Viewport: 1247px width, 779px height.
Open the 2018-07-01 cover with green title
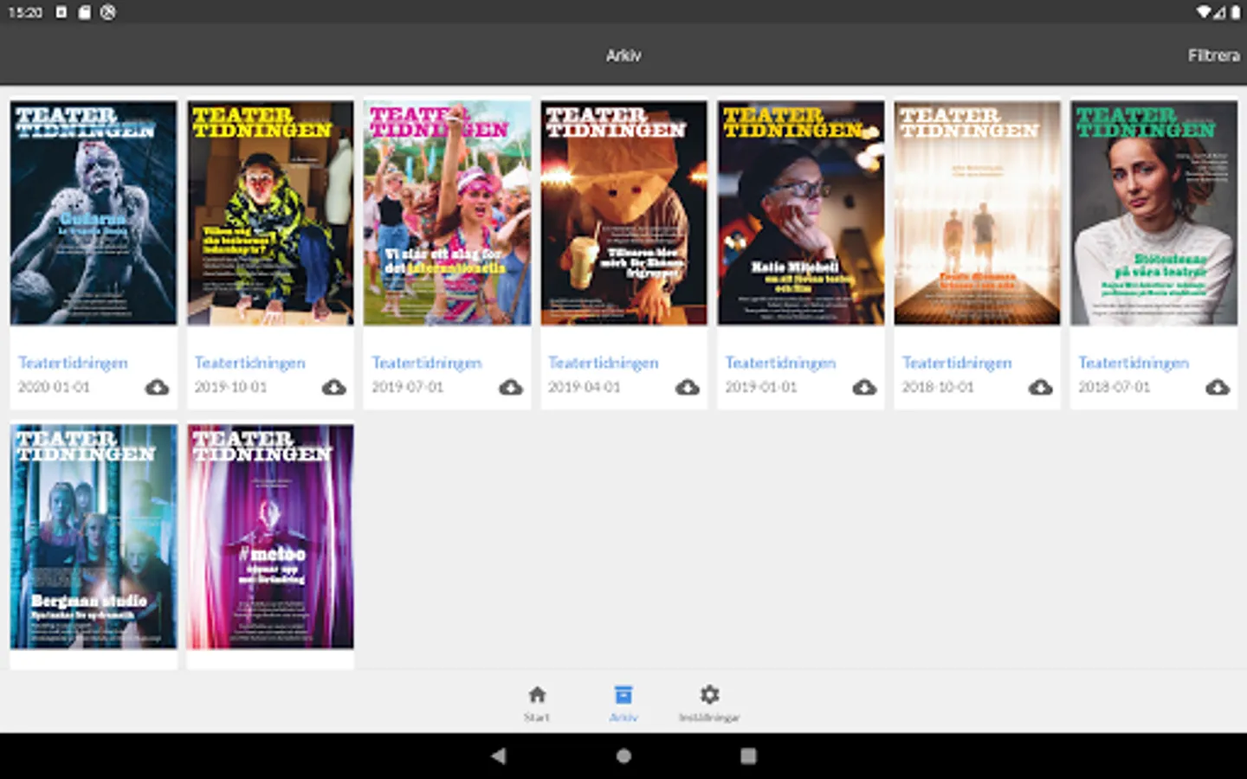[1154, 213]
